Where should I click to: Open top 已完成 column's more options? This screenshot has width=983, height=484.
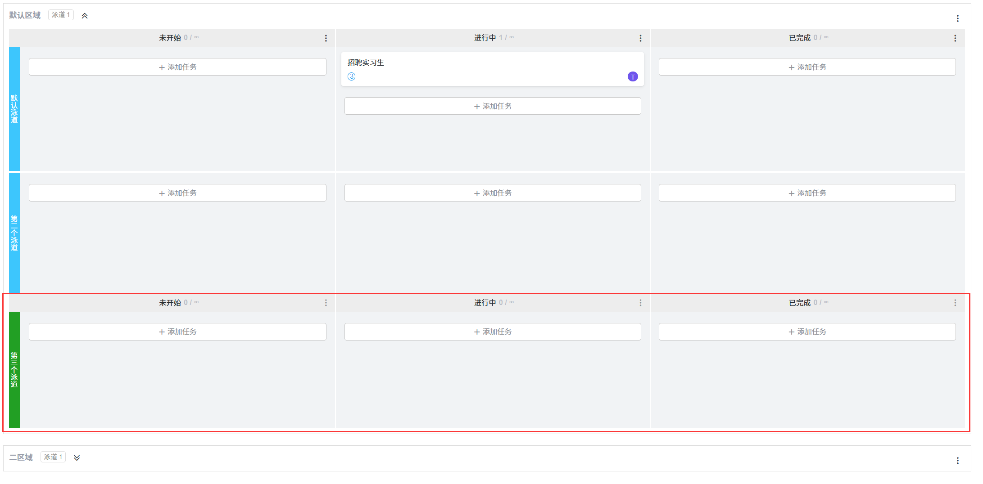click(x=955, y=38)
